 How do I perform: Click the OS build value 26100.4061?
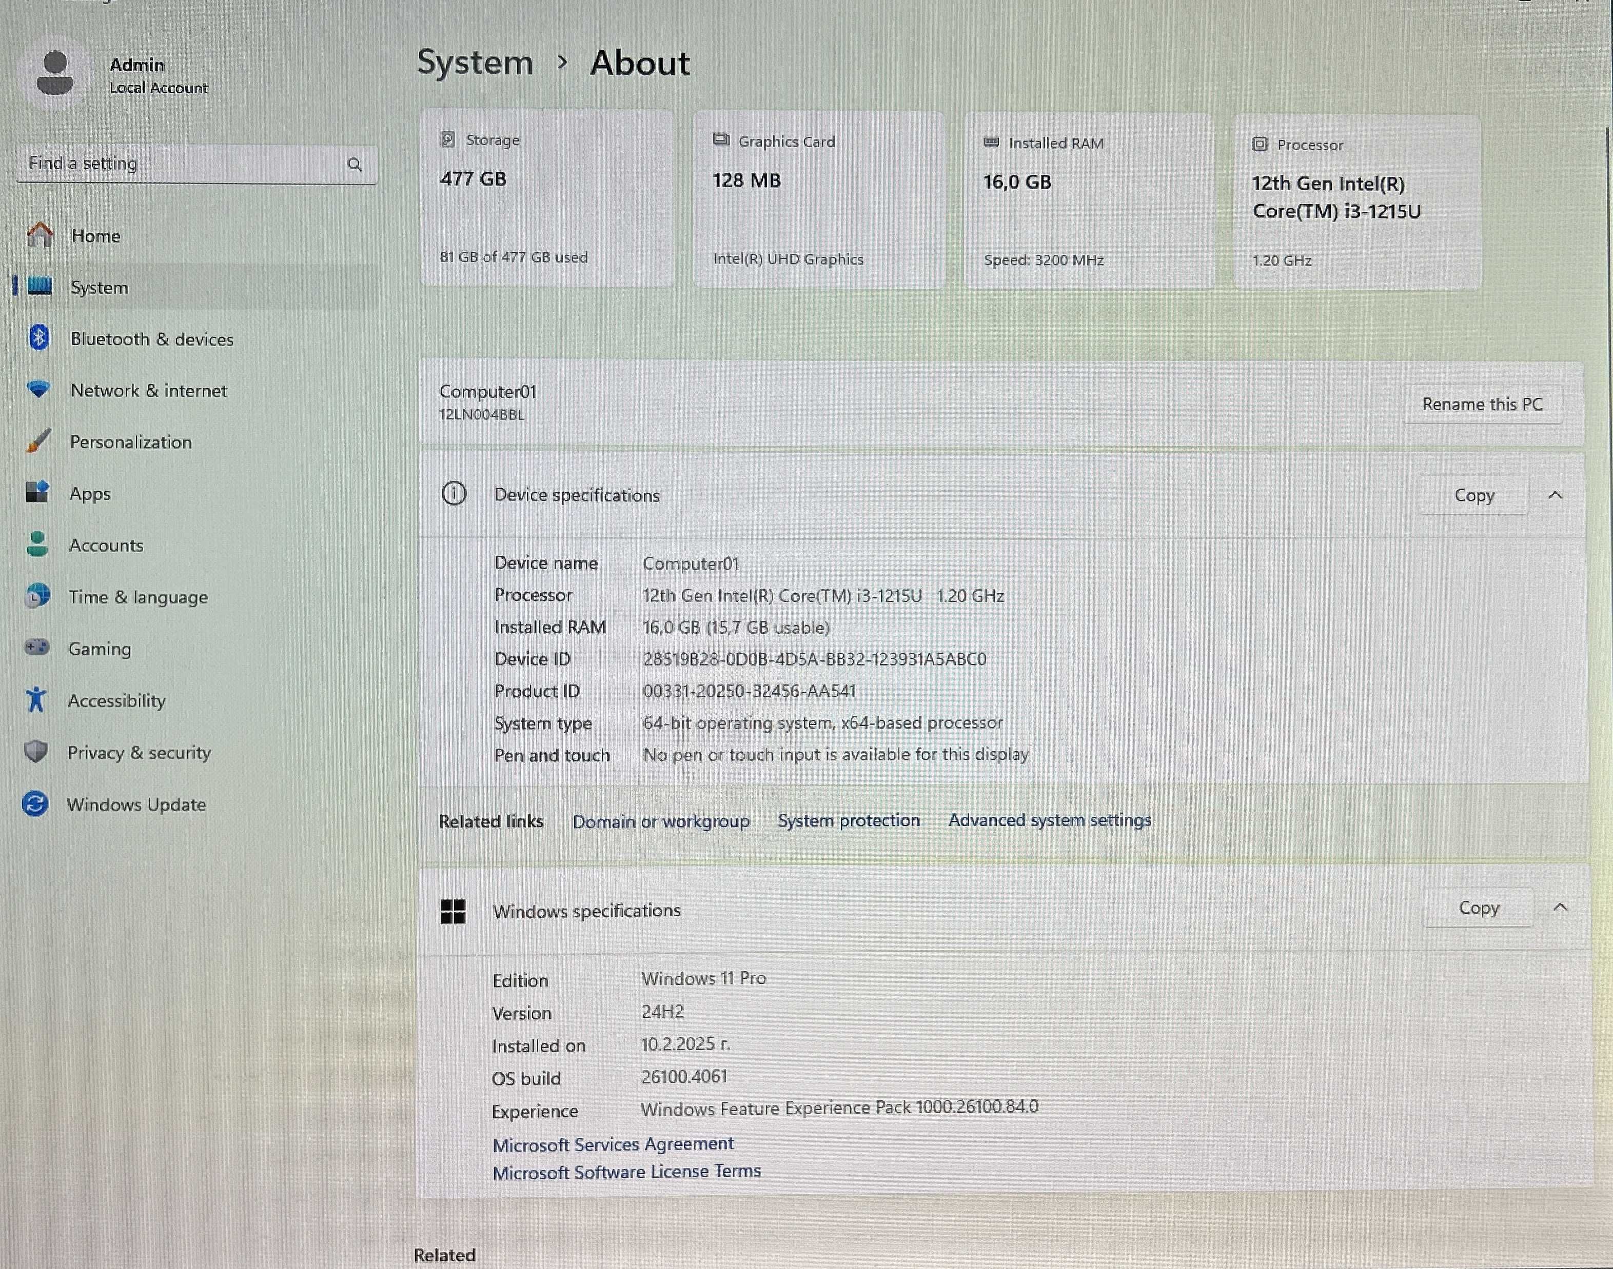click(684, 1077)
